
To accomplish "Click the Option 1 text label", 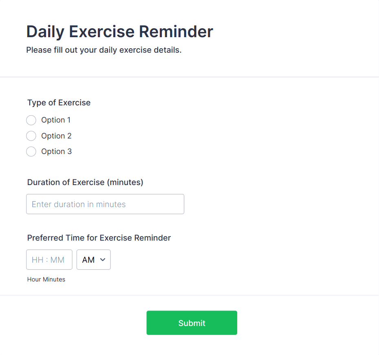I will (x=56, y=120).
